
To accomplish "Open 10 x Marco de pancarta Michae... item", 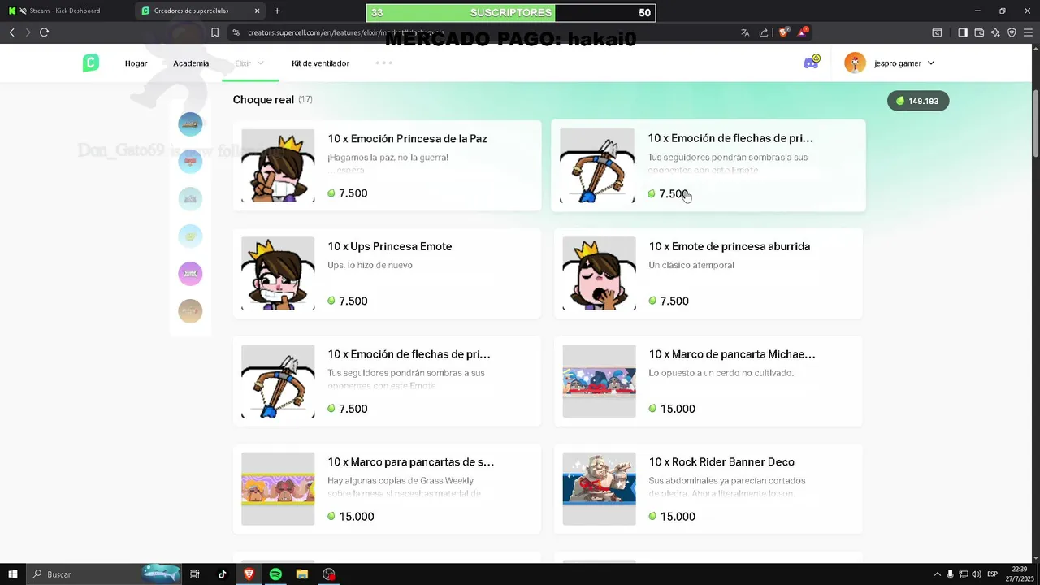I will pyautogui.click(x=708, y=381).
